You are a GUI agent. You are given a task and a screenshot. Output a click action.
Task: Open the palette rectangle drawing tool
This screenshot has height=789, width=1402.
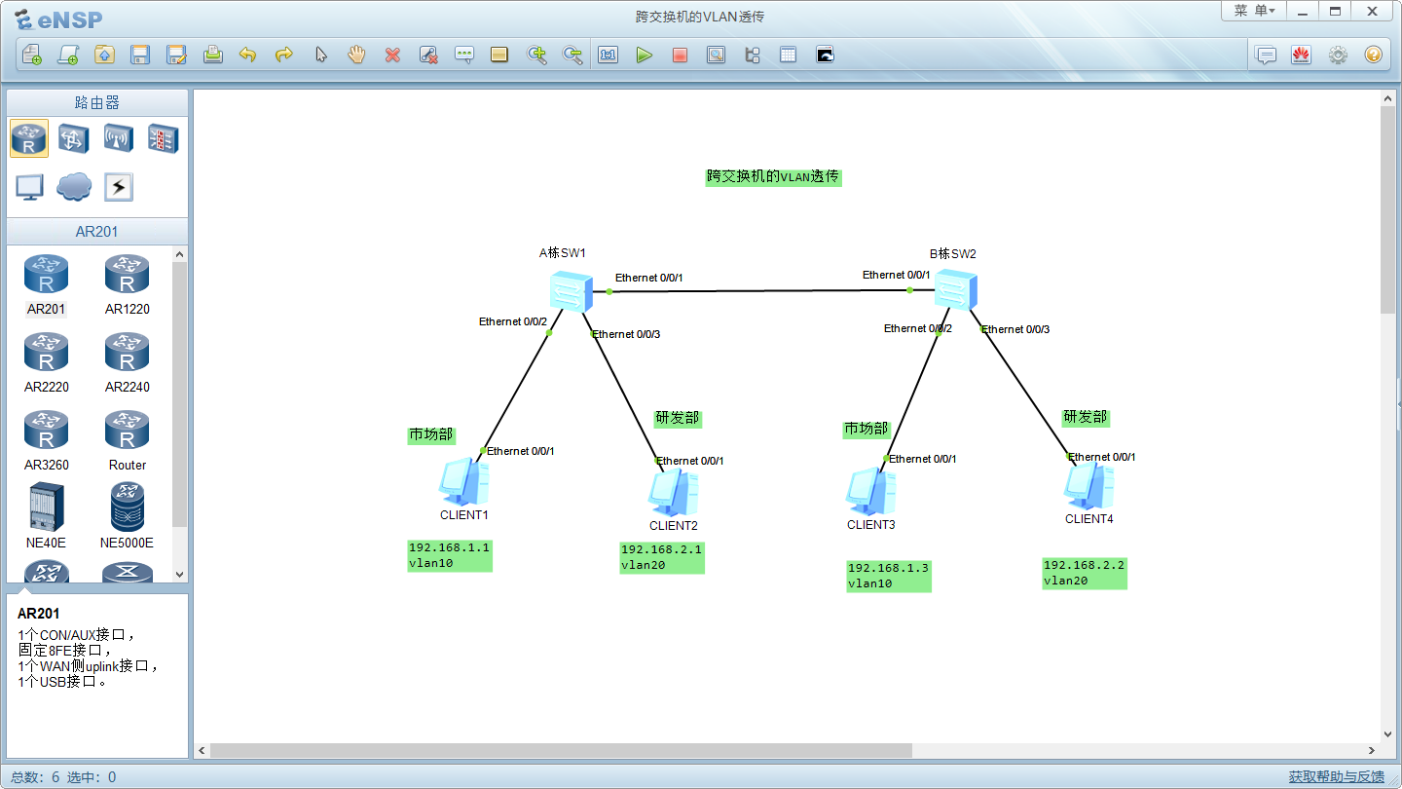499,56
